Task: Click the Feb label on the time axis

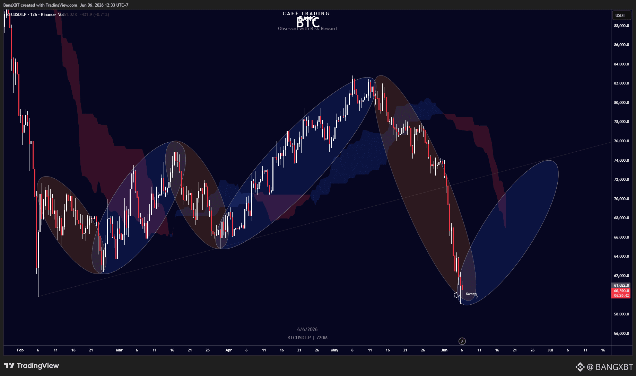Action: (20, 350)
